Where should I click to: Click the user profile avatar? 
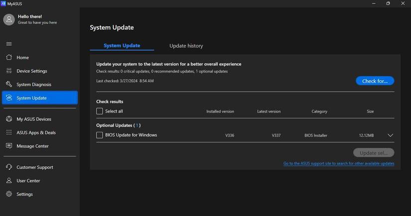click(x=9, y=19)
